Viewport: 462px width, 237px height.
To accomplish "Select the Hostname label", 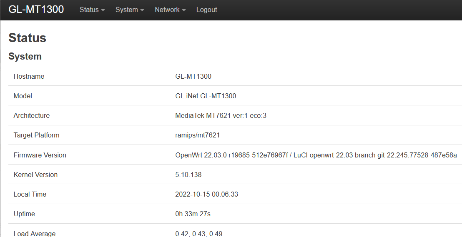I will (x=29, y=76).
